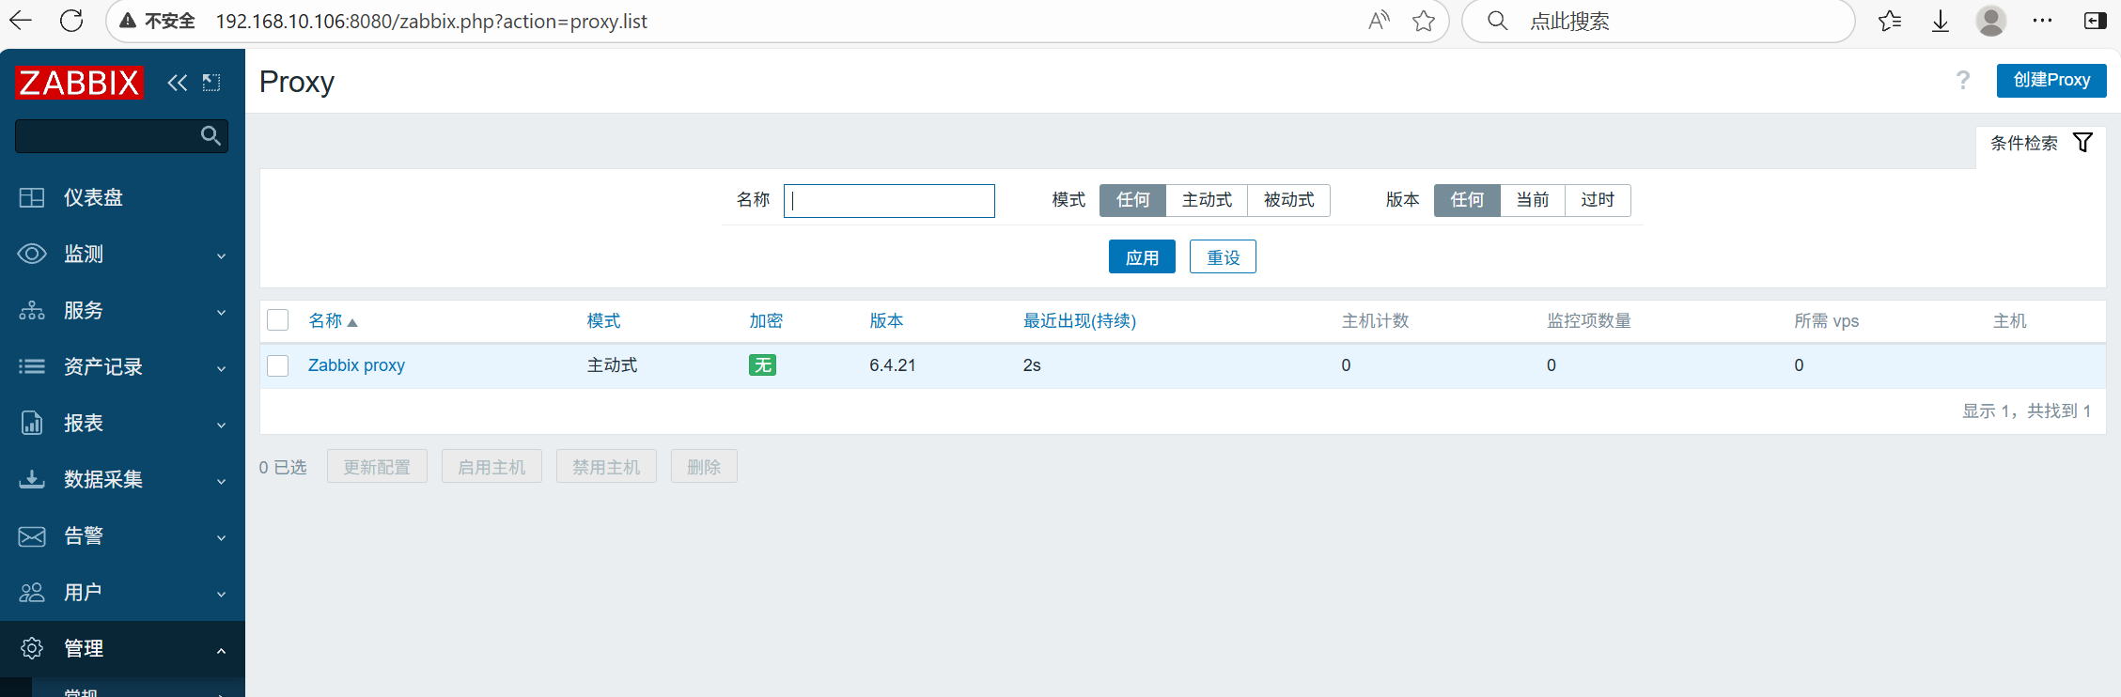This screenshot has height=697, width=2121.
Task: Open the browser profile avatar
Action: [1991, 21]
